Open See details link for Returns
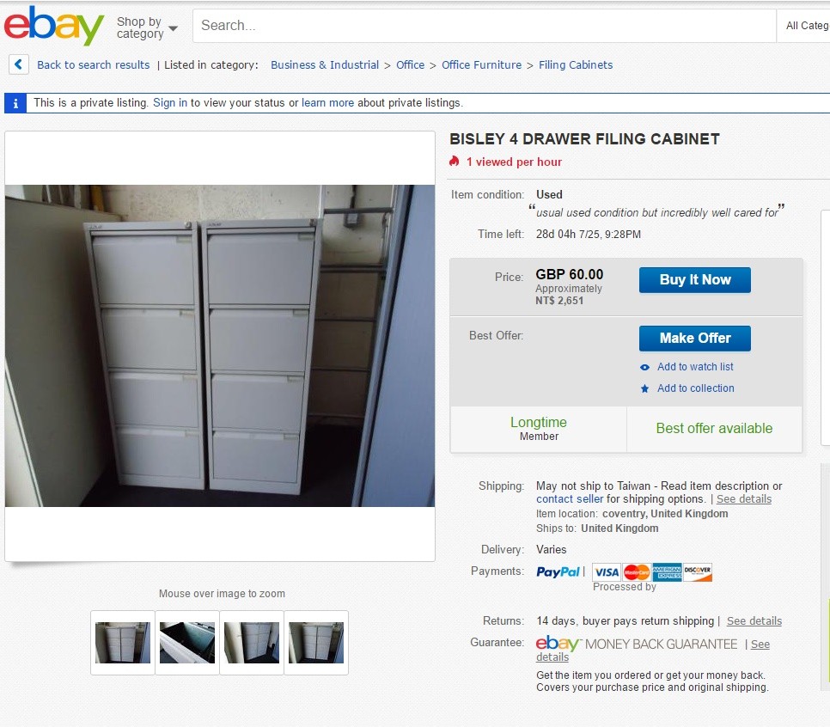The width and height of the screenshot is (830, 727). click(754, 620)
